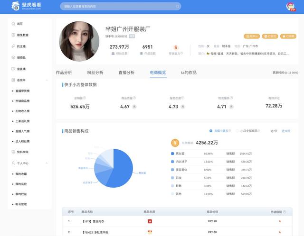Open 找主播 via its sidebar icon
Viewport: 304px width, 236px height.
tap(13, 46)
